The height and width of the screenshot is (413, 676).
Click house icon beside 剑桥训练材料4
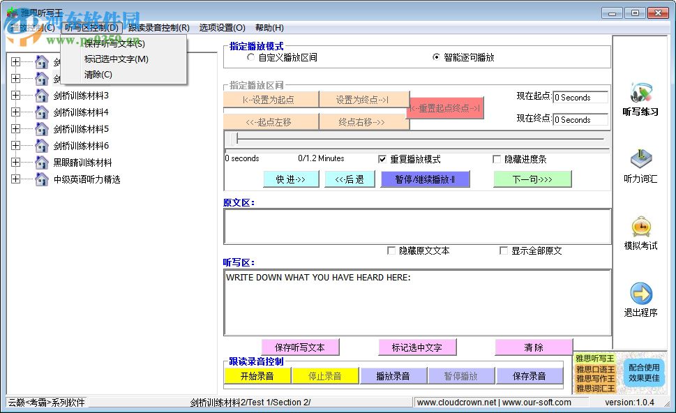(41, 112)
